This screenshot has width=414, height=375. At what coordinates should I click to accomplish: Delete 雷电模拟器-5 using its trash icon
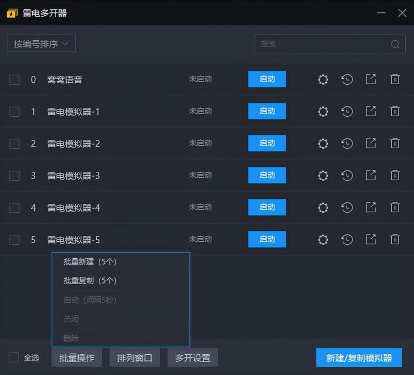[395, 239]
